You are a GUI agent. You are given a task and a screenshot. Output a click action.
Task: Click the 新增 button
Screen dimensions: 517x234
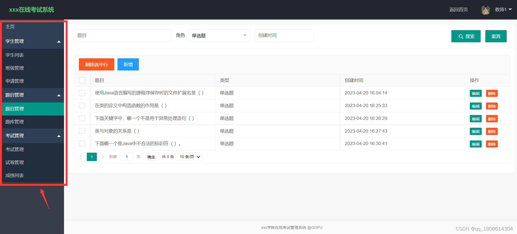128,65
